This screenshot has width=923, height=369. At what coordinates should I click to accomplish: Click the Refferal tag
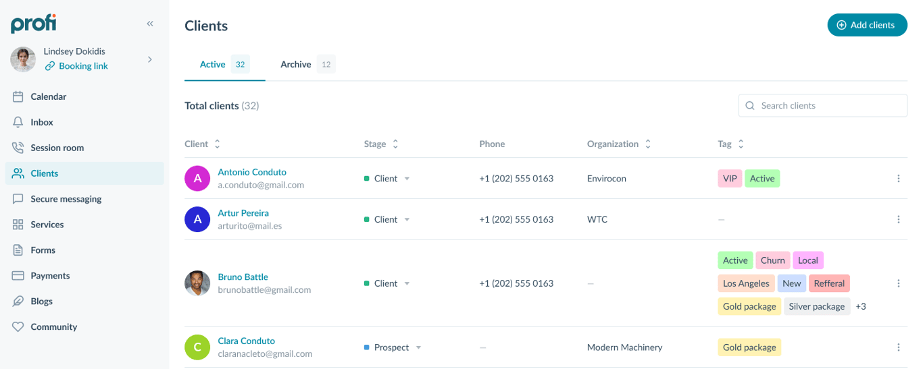pos(829,283)
